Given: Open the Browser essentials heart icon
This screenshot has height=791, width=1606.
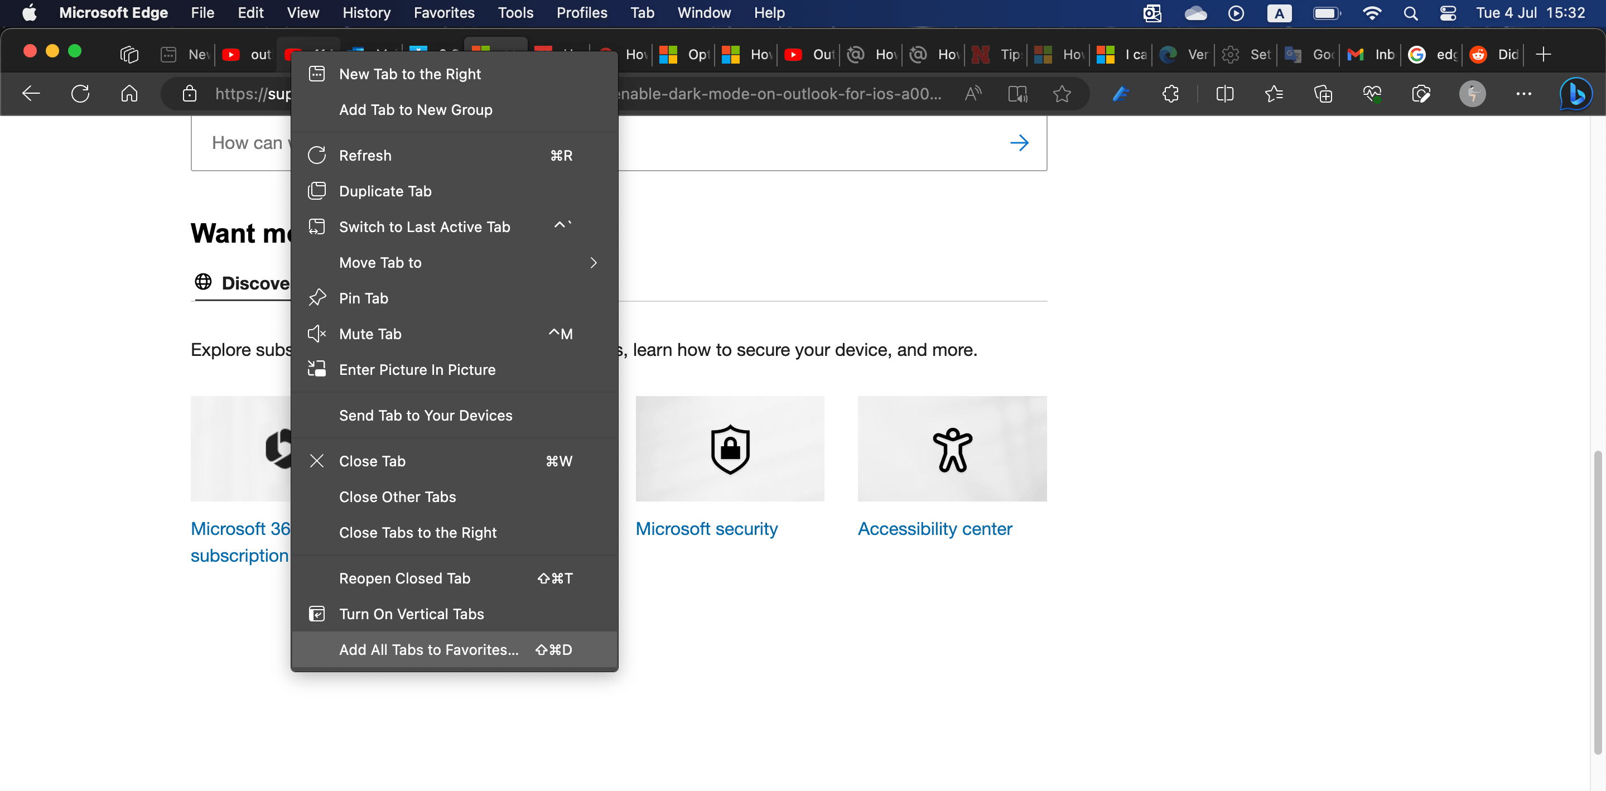Looking at the screenshot, I should pos(1372,94).
